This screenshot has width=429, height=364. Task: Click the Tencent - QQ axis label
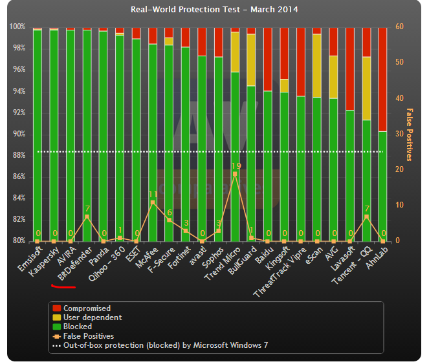tap(352, 265)
